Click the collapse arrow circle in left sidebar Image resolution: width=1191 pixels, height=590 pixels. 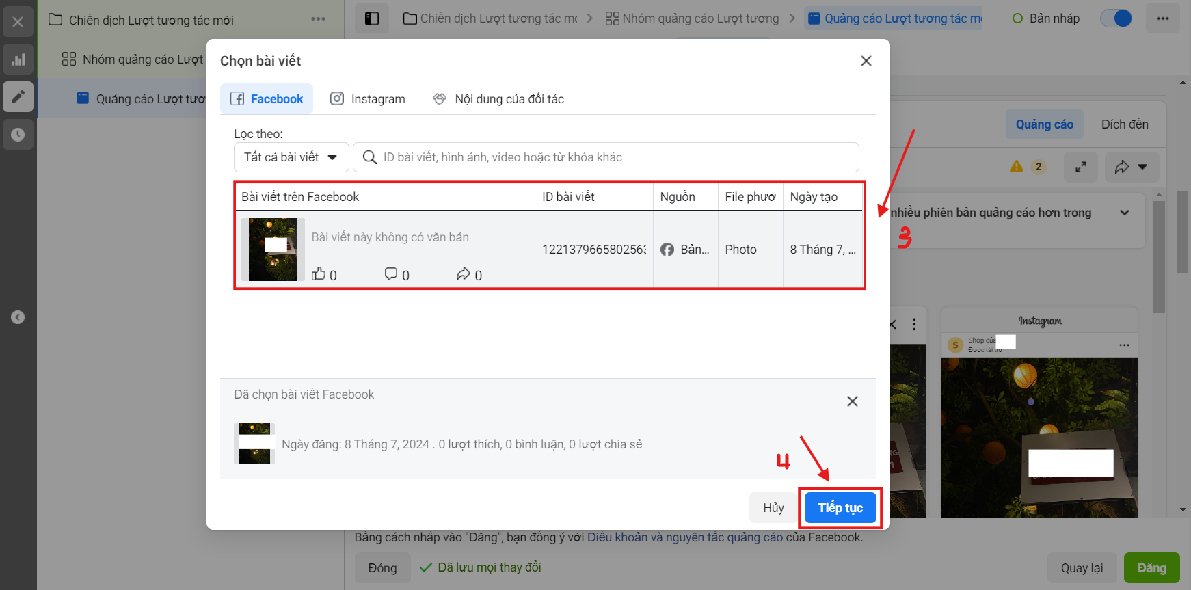[18, 317]
